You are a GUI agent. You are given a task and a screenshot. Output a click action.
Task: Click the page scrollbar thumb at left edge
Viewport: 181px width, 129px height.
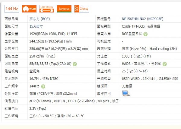tap(1, 32)
